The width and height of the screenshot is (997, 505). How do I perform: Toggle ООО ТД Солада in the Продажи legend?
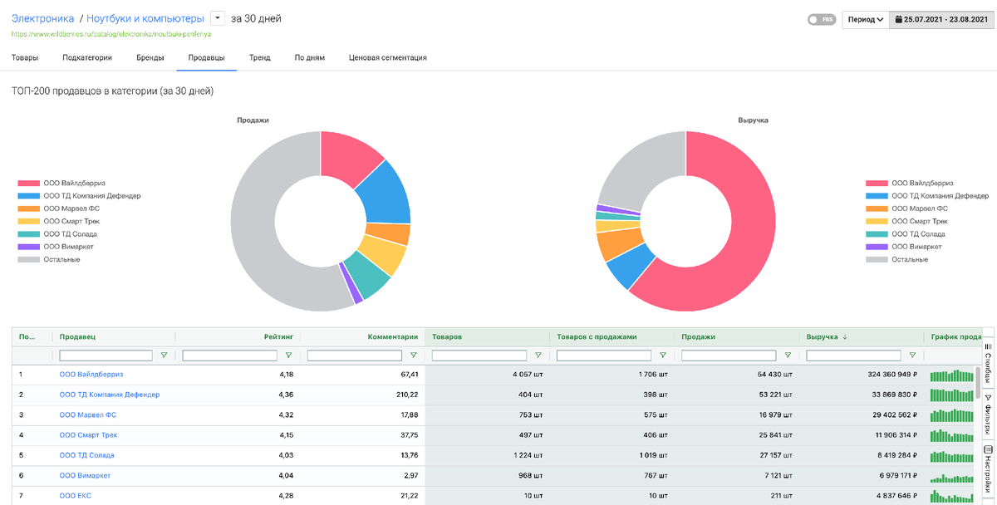click(x=69, y=234)
